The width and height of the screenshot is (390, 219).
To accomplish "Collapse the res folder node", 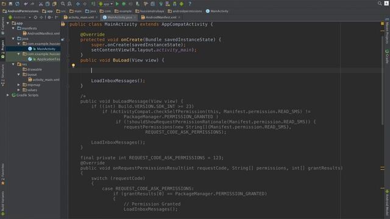I will pos(13,64).
